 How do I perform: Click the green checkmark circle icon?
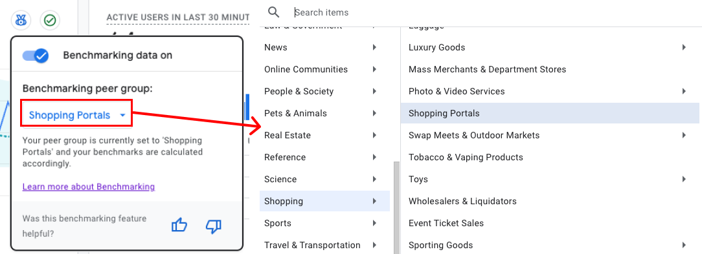50,19
